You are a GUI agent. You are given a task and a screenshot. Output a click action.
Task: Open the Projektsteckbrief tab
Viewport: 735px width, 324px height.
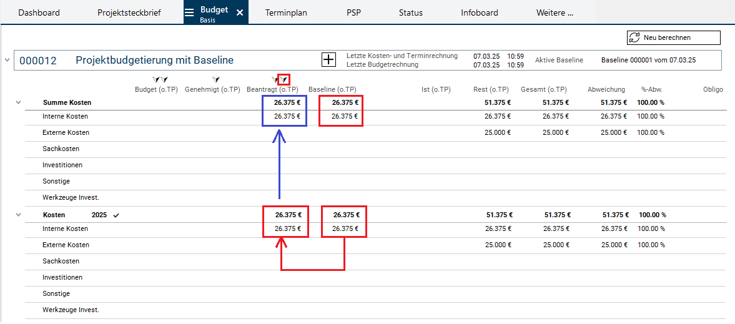[x=129, y=12]
